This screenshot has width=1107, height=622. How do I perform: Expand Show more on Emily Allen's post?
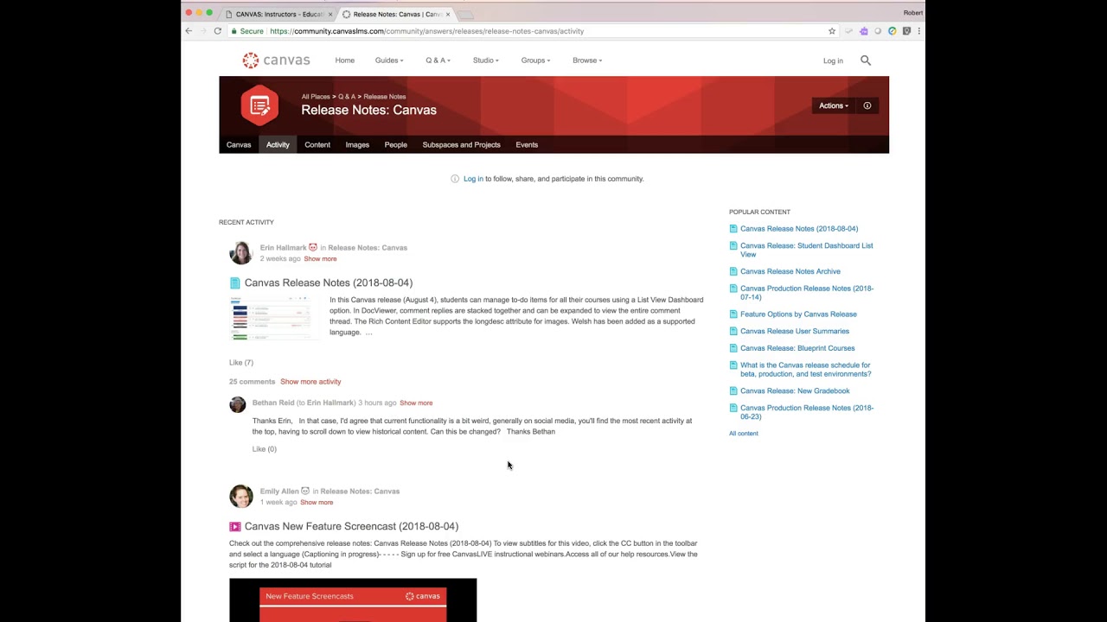317,503
